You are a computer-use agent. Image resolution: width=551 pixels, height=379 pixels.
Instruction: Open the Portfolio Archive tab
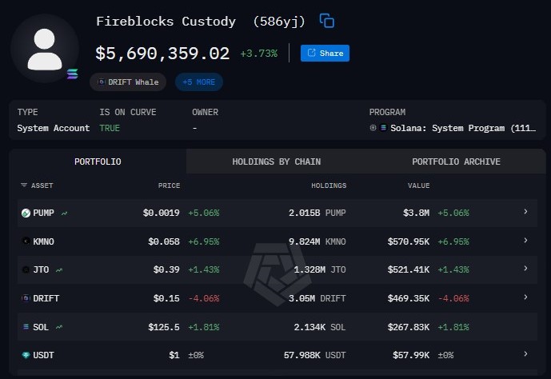click(456, 162)
